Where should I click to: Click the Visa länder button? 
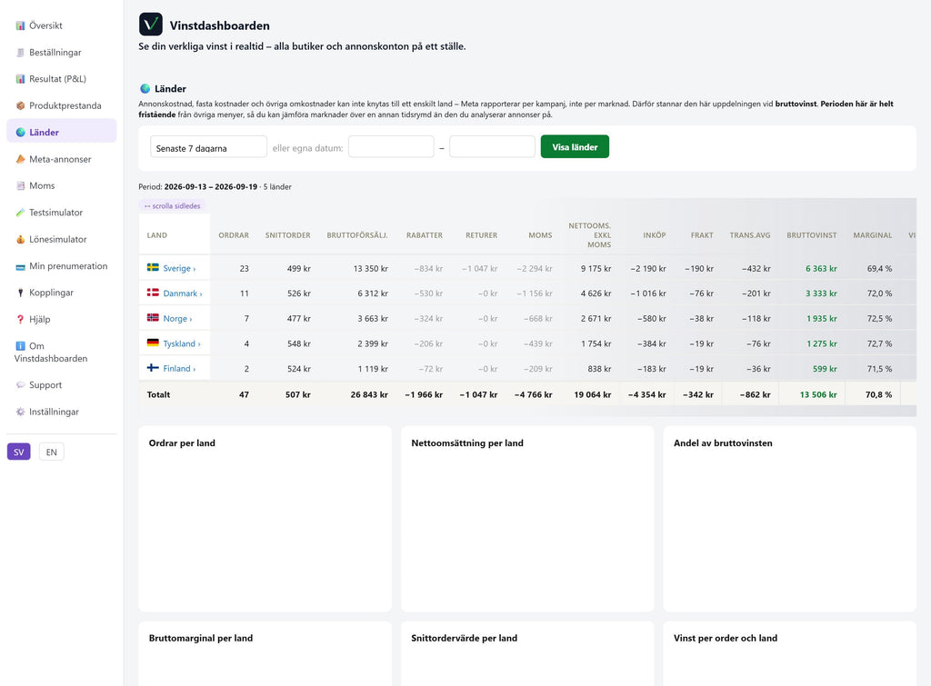click(575, 146)
